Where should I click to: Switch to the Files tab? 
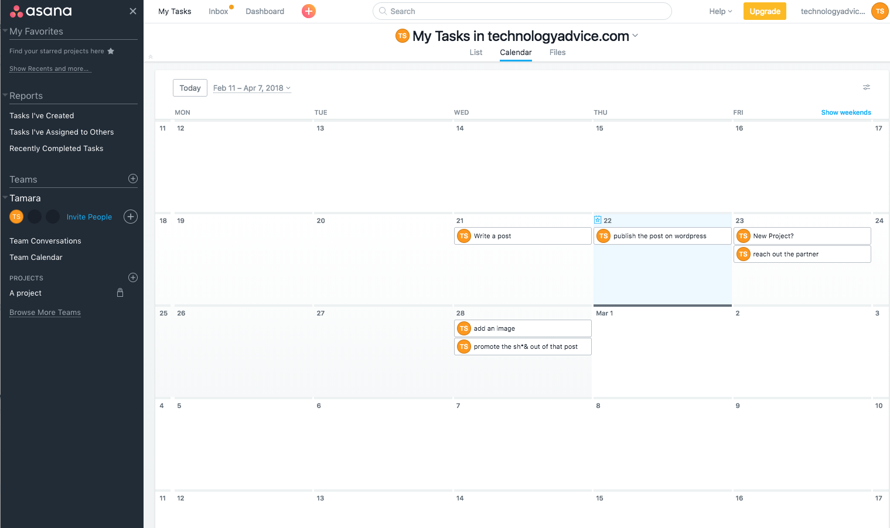coord(557,52)
